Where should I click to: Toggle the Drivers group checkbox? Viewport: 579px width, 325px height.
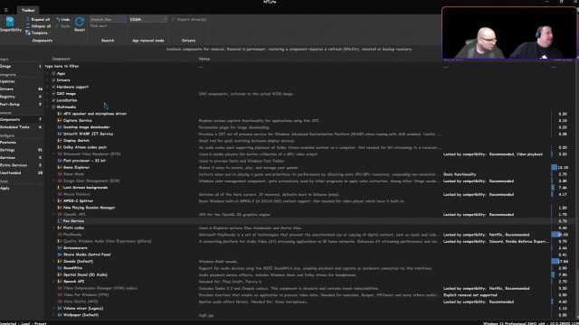tap(53, 80)
